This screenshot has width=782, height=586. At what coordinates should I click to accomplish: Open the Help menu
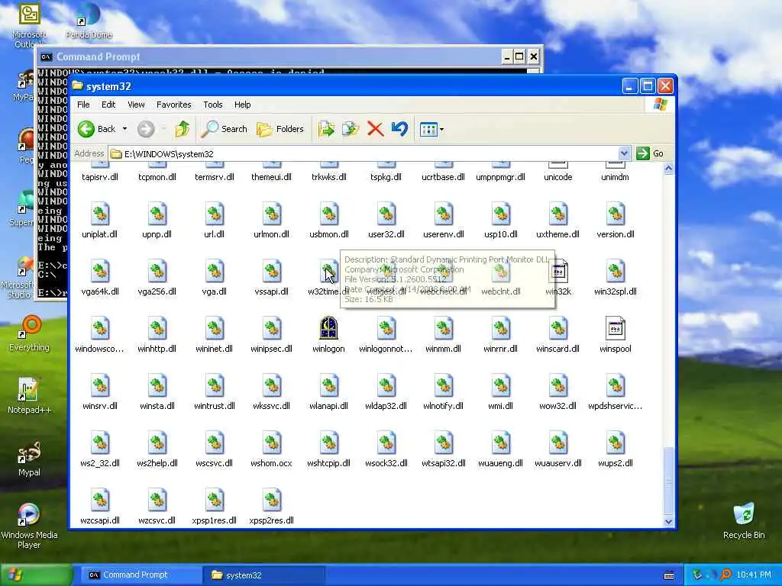242,105
